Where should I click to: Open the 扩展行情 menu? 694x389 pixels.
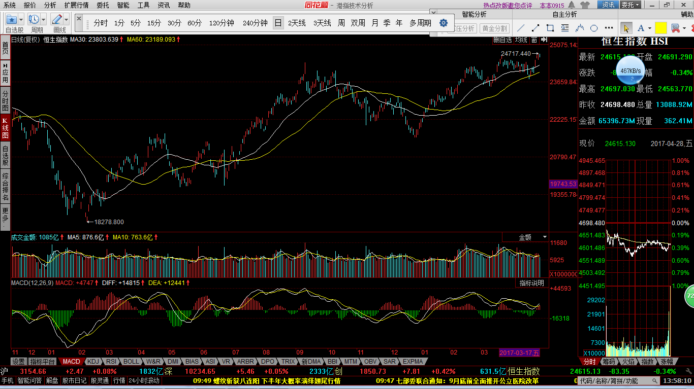pos(77,5)
